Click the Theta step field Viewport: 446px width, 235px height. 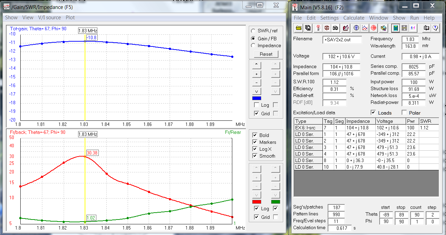click(x=432, y=215)
